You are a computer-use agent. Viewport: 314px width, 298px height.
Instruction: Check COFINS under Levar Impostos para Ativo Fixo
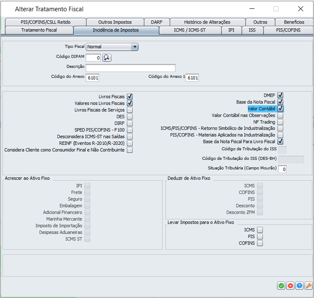click(260, 243)
